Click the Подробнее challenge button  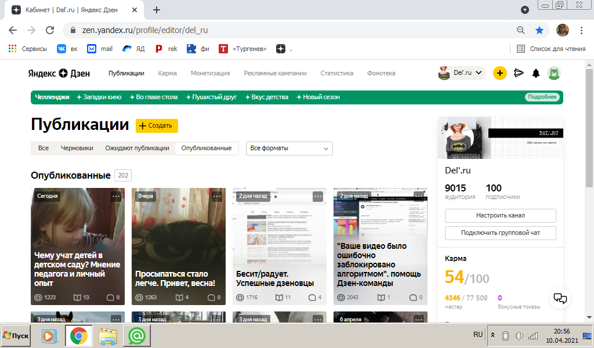click(542, 97)
